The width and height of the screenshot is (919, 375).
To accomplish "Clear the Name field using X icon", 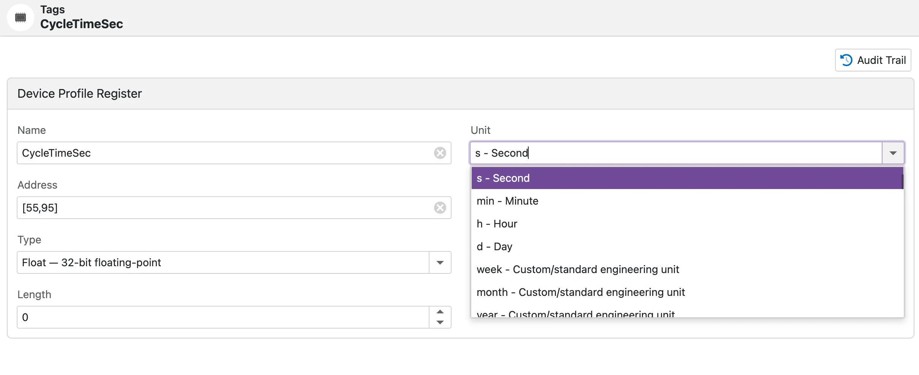I will tap(440, 153).
